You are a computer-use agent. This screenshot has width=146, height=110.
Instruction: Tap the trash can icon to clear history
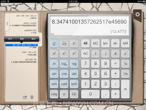pos(32,97)
